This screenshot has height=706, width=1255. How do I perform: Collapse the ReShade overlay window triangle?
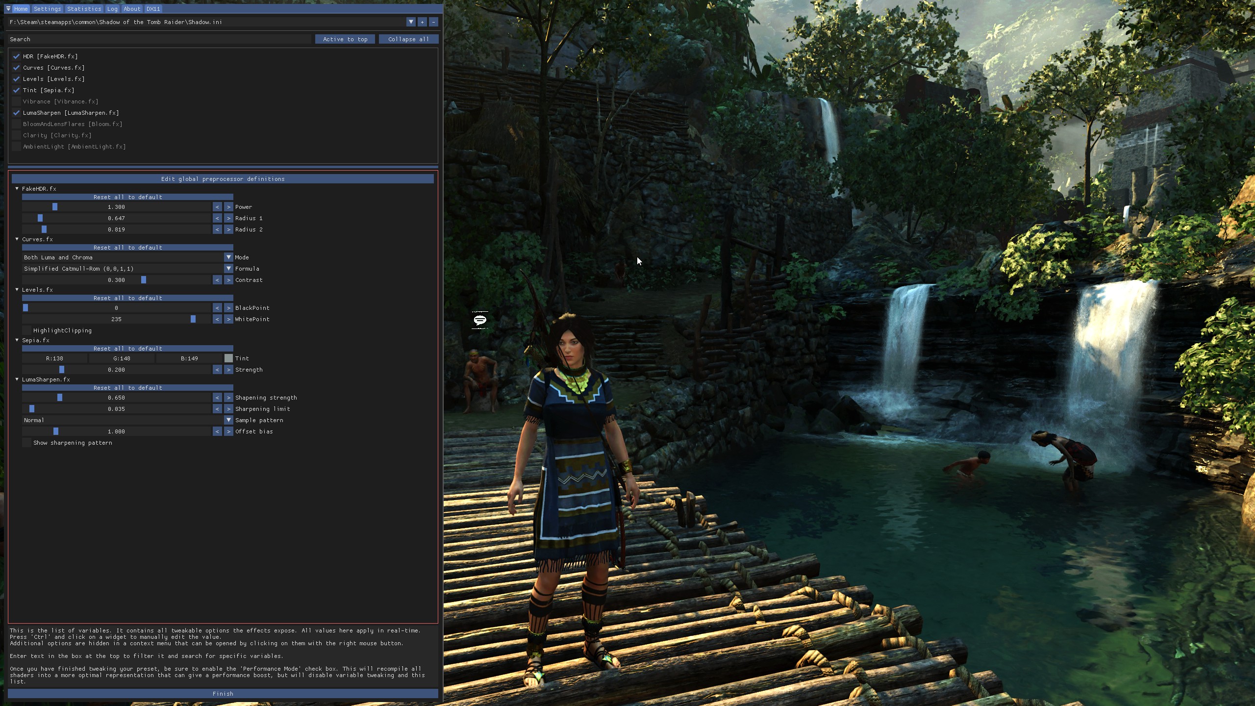[x=8, y=9]
